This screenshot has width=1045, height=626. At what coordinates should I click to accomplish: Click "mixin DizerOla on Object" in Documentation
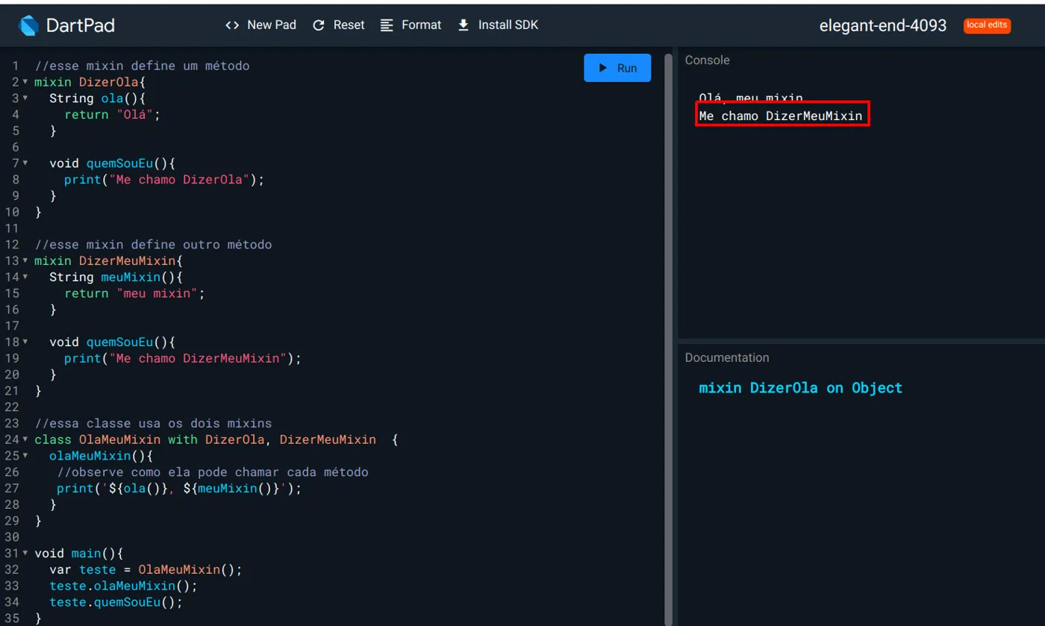click(x=801, y=388)
